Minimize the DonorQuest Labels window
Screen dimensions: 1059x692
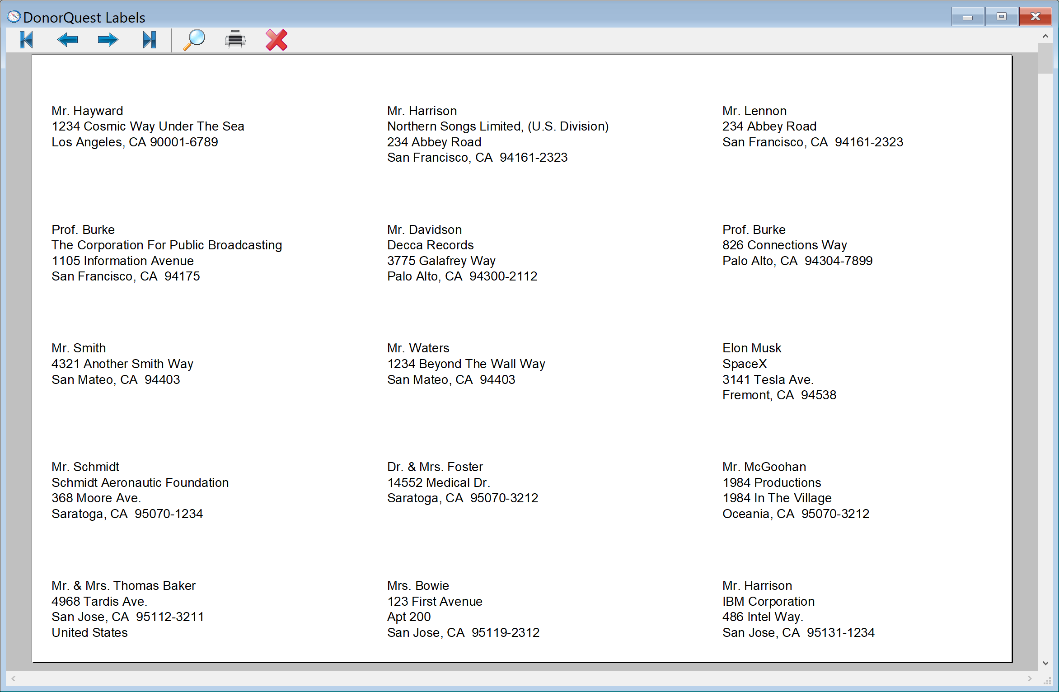coord(967,17)
